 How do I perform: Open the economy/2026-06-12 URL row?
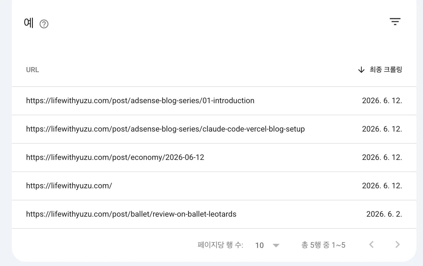[x=214, y=158]
